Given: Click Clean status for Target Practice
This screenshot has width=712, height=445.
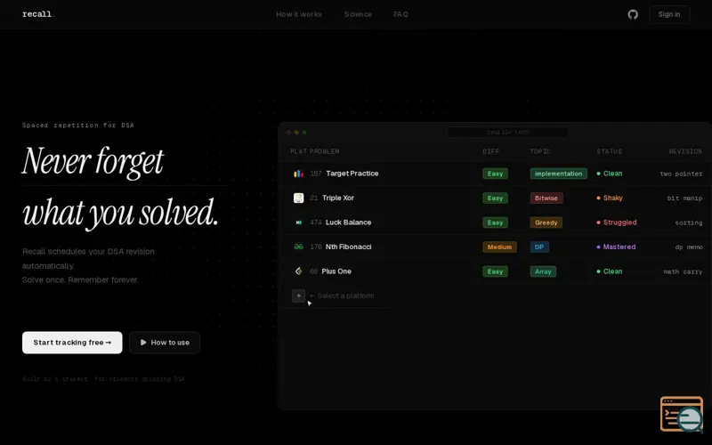Looking at the screenshot, I should (x=610, y=174).
